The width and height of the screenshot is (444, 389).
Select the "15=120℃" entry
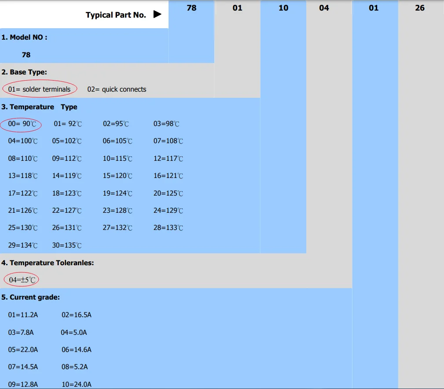(117, 176)
